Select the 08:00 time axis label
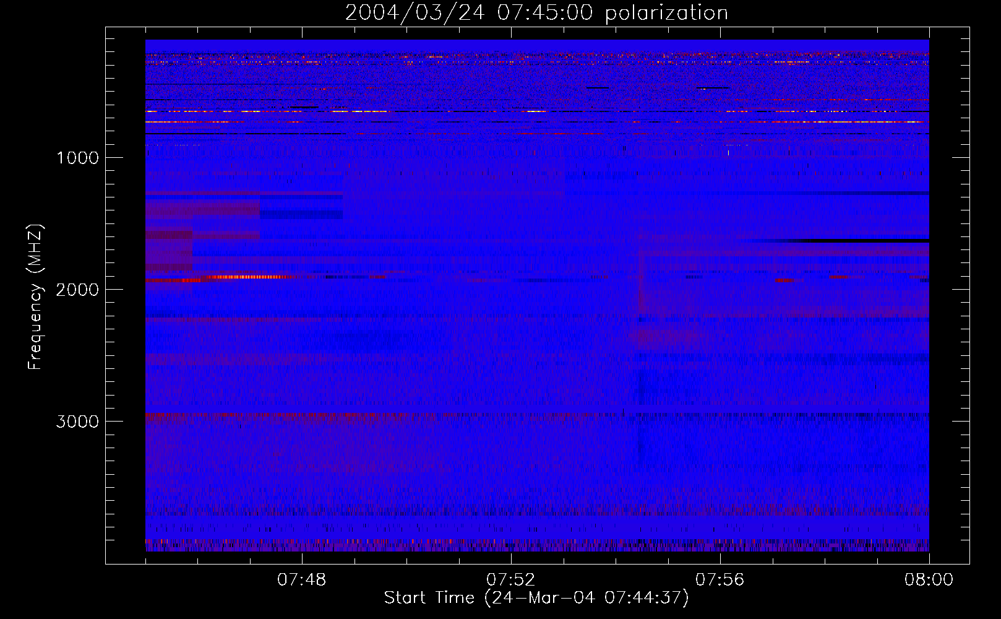This screenshot has height=619, width=1001. 929,580
